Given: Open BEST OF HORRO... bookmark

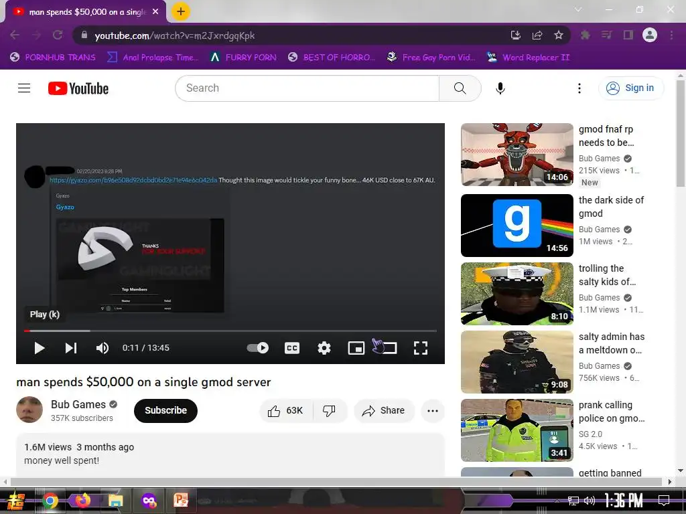Looking at the screenshot, I should click(332, 58).
